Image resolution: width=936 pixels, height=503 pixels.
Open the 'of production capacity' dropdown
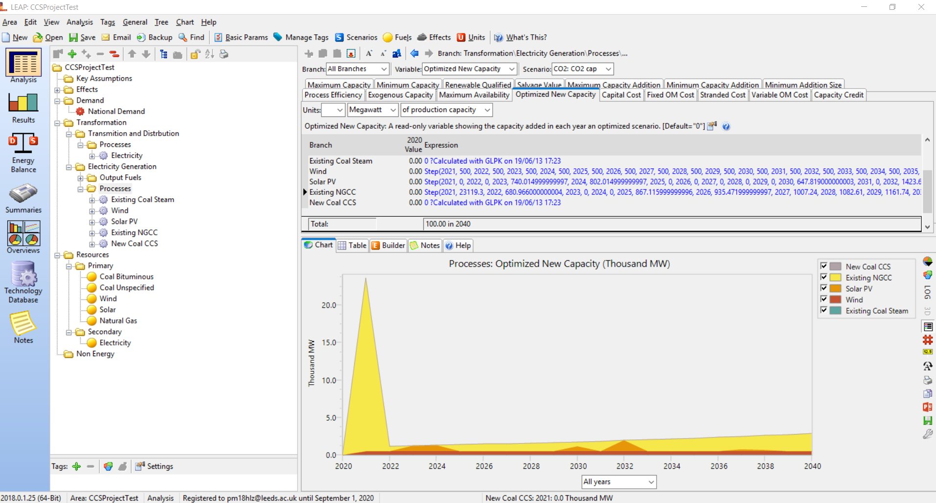click(x=446, y=110)
